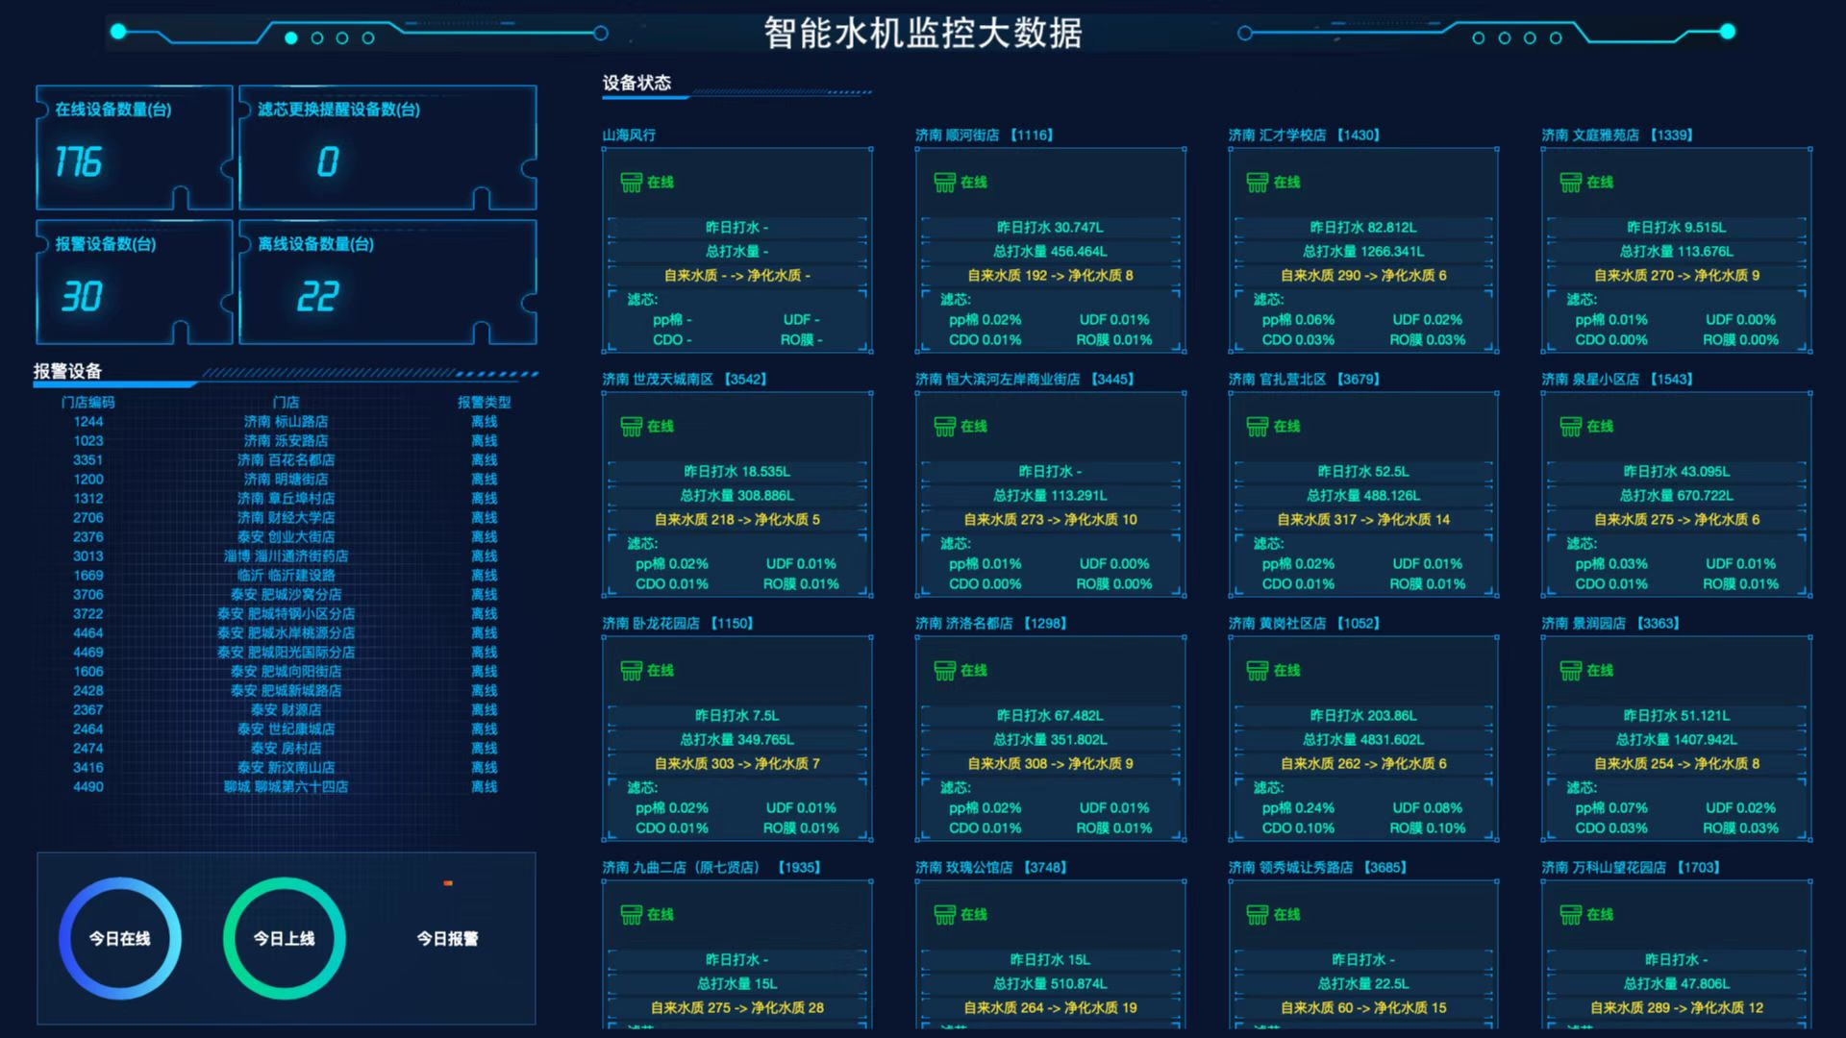
Task: Select alarm row 泰安 世纪康城店
Action: 286,729
